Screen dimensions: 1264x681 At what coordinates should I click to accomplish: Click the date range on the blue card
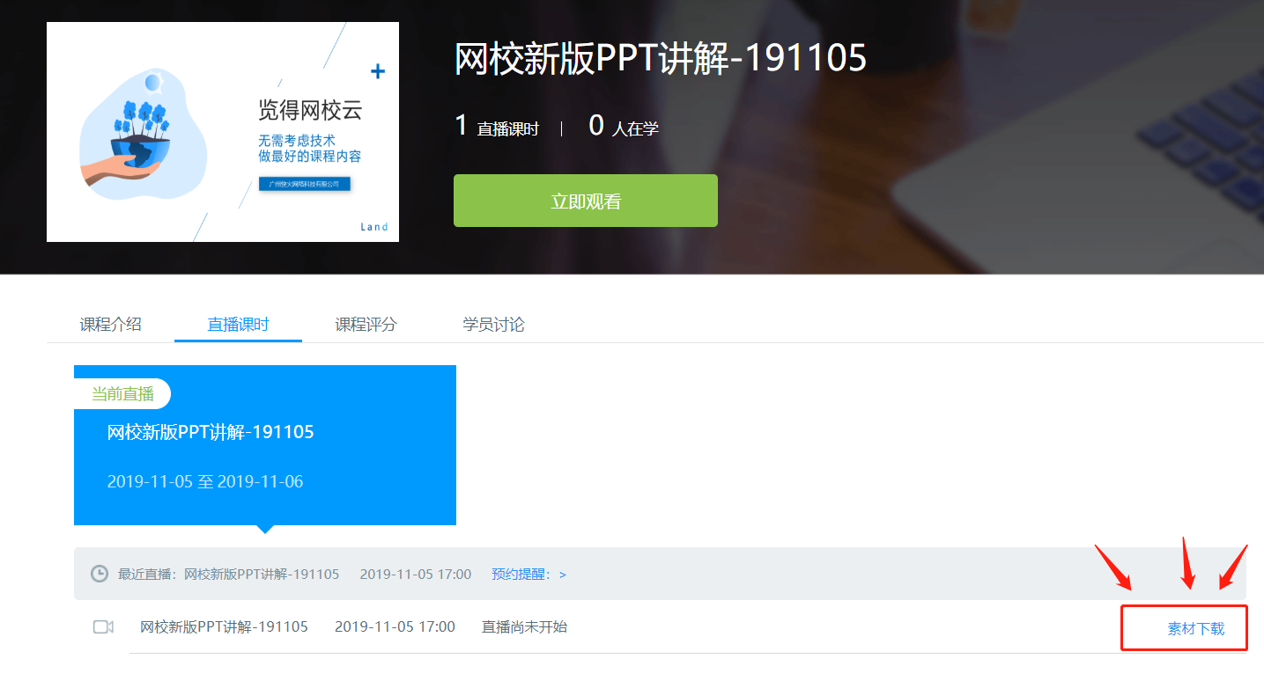(205, 481)
